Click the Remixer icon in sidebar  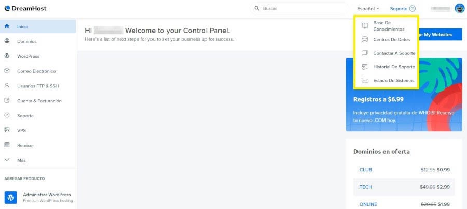(x=7, y=145)
